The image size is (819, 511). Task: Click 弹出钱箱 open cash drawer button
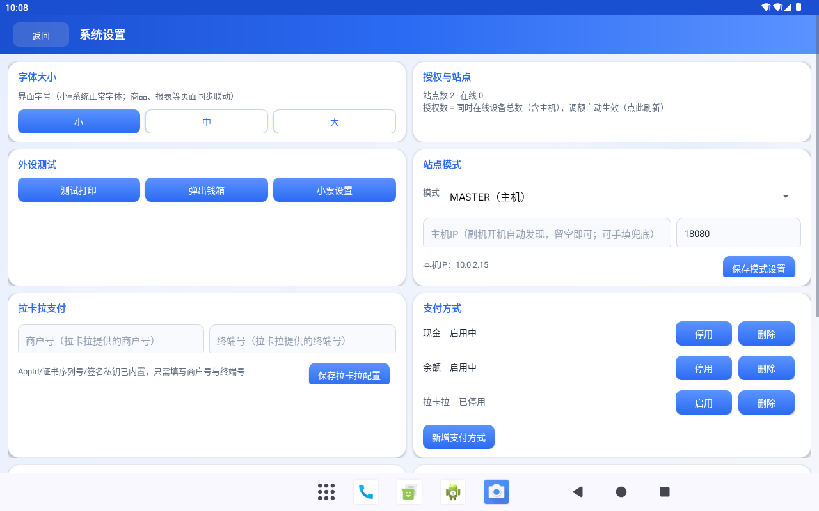tap(207, 190)
